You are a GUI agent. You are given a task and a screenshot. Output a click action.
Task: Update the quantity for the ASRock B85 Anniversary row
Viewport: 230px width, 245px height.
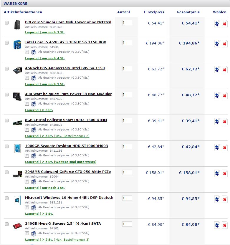point(217,70)
